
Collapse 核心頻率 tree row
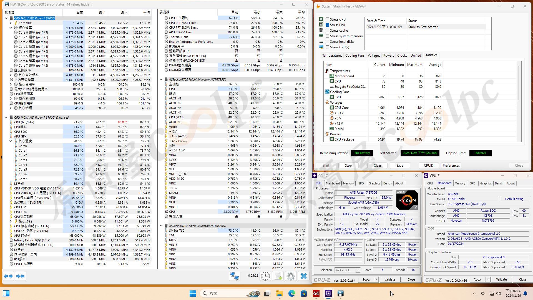pos(11,28)
